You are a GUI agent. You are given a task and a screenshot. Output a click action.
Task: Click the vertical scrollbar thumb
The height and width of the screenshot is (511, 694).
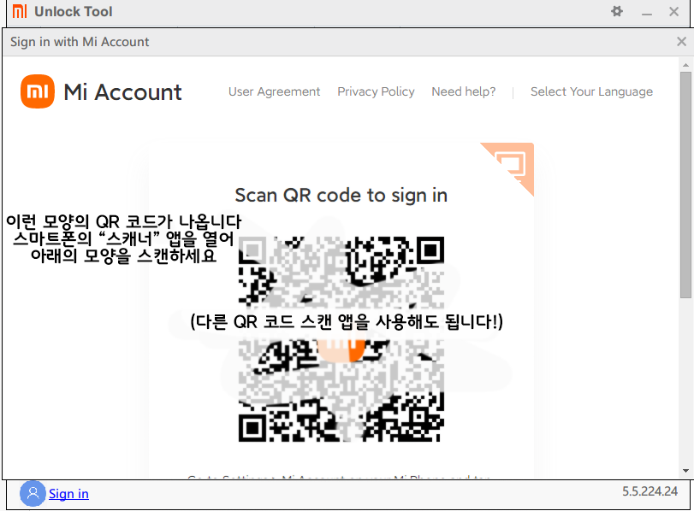pos(685,185)
